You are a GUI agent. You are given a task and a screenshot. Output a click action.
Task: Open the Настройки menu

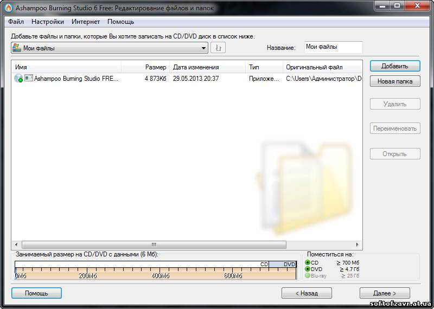click(48, 22)
